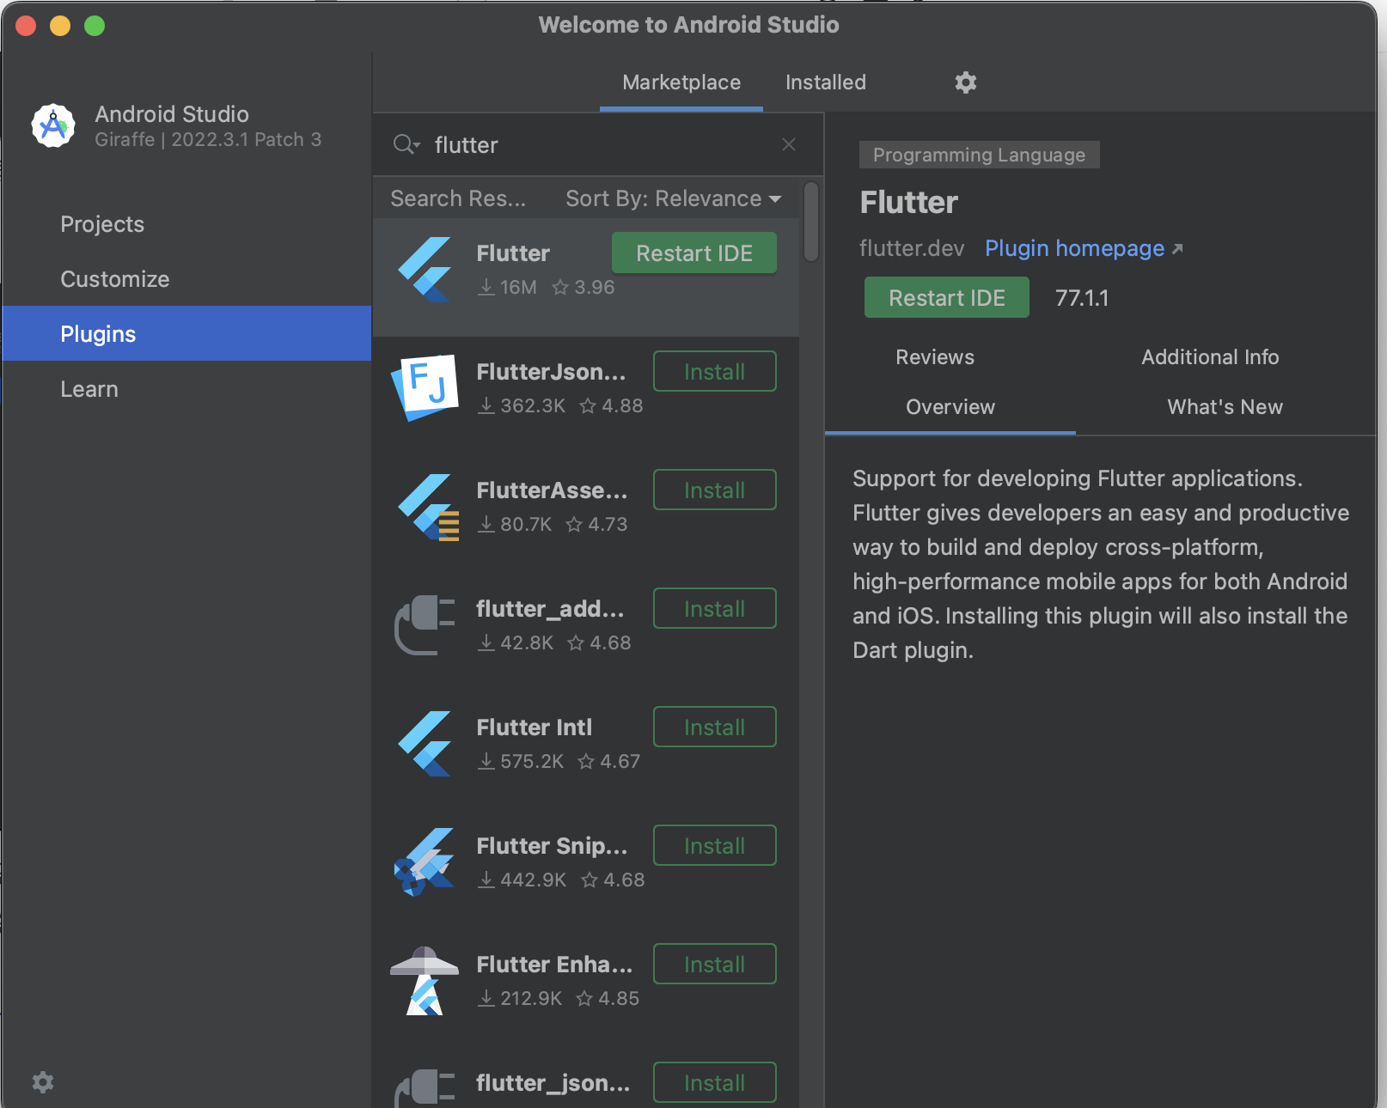Click Restart IDE in Flutter list row
The image size is (1387, 1108).
694,253
